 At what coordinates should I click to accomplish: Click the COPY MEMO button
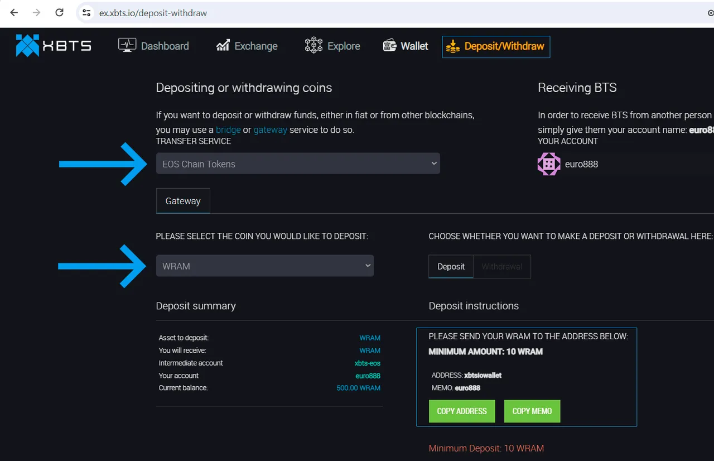coord(532,411)
